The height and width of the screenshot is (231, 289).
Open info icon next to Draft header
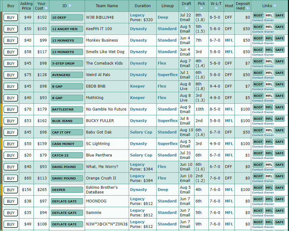pos(187,8)
